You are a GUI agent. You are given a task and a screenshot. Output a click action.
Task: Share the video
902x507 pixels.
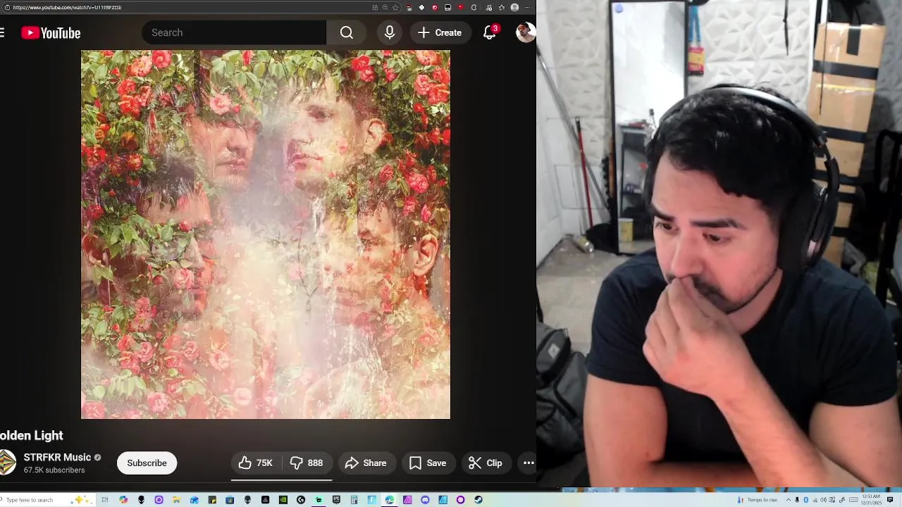point(366,463)
